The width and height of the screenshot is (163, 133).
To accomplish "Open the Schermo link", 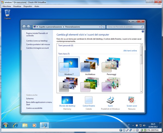I will point(30,98).
